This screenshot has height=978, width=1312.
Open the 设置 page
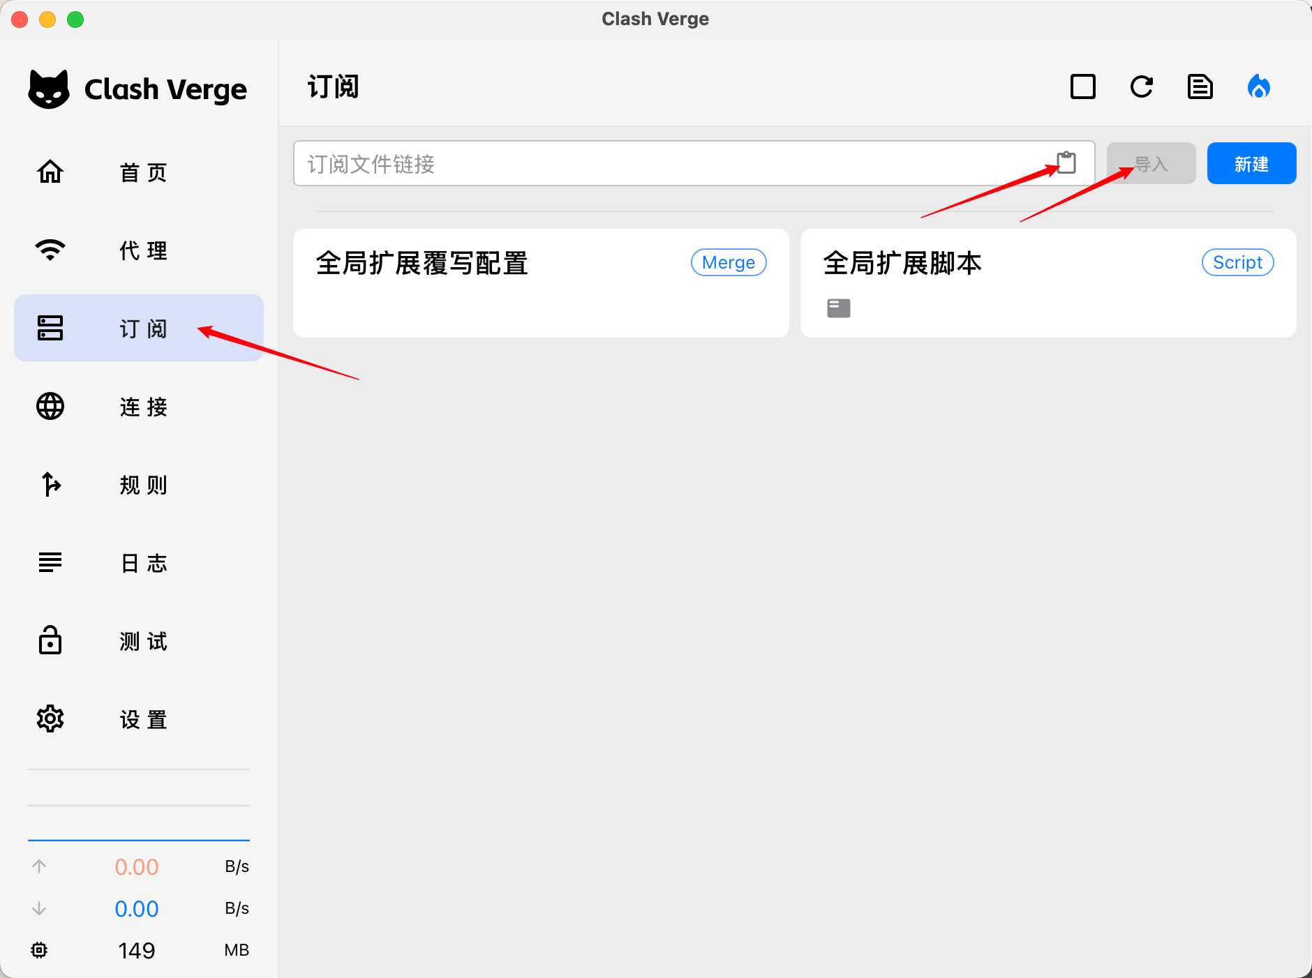(x=139, y=719)
